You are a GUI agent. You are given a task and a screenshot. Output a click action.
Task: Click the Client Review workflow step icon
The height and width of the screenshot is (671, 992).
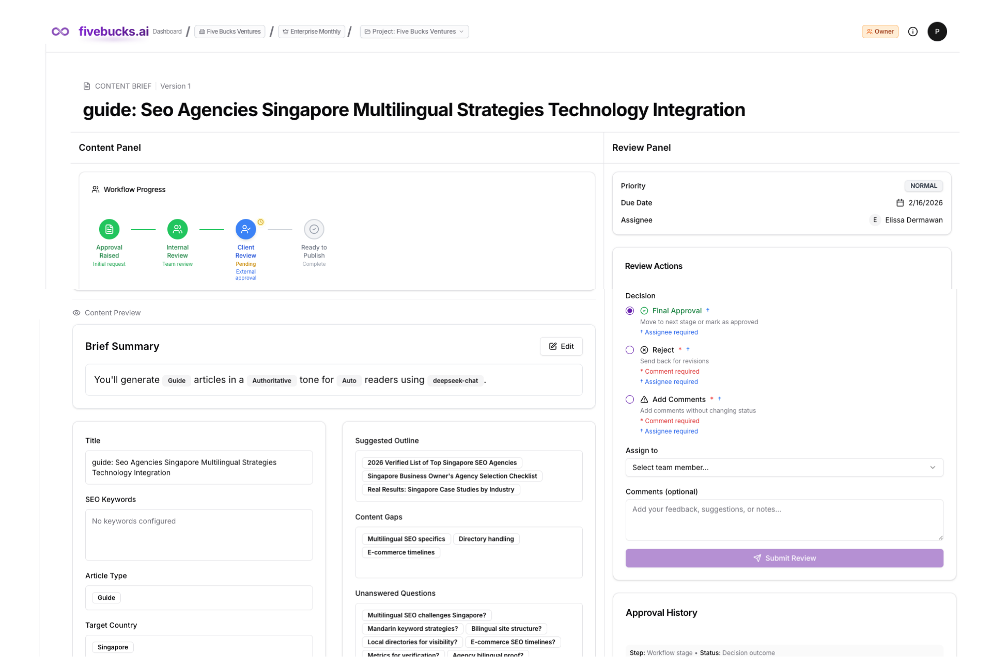[x=245, y=229]
